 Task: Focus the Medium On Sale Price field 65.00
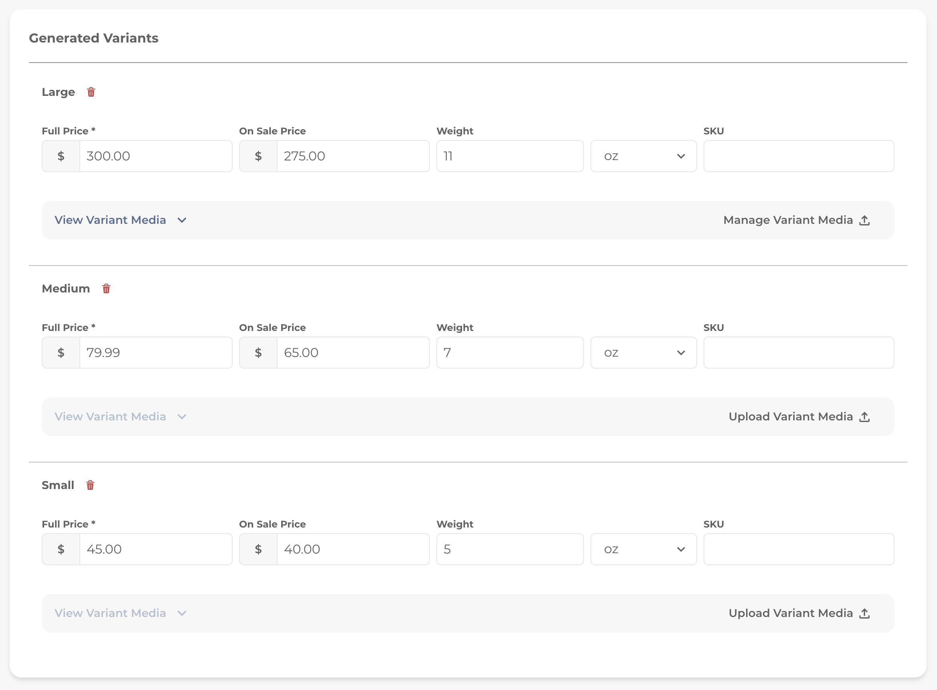coord(353,353)
